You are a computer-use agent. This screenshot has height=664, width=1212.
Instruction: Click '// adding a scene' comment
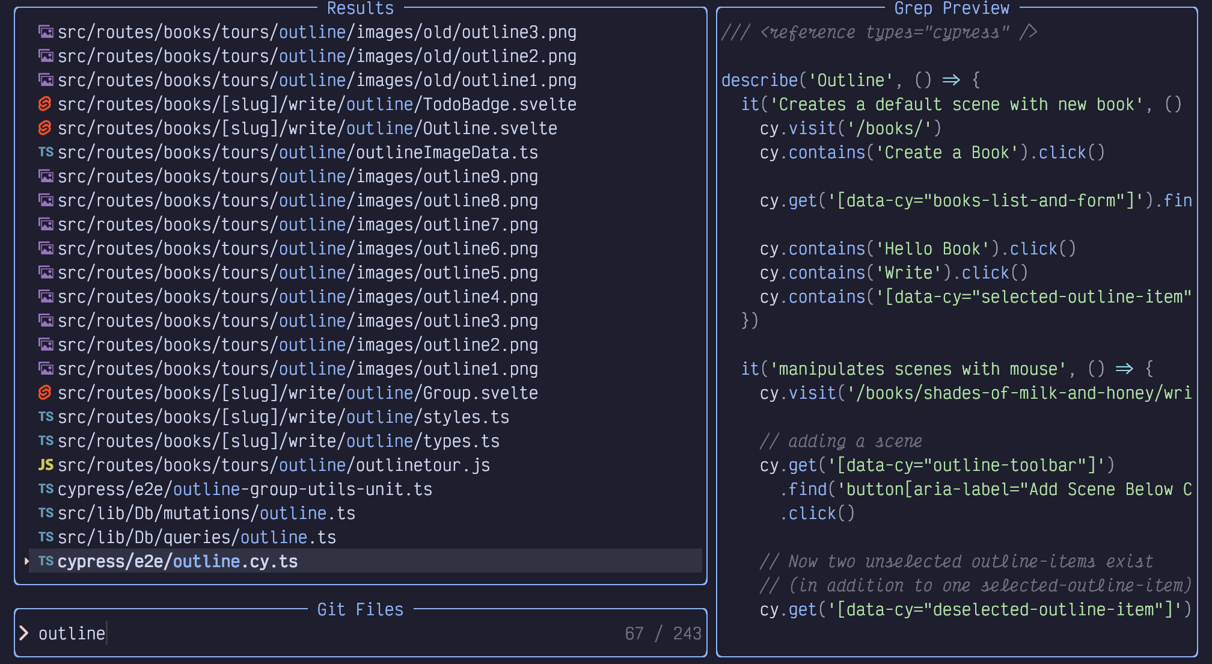841,441
